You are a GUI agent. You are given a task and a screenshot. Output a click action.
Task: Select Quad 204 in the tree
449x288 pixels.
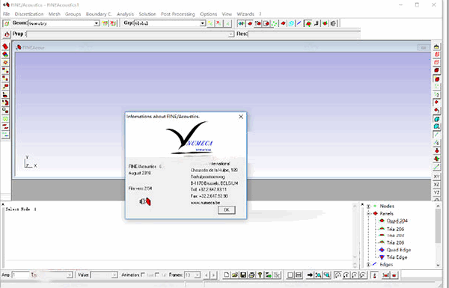pyautogui.click(x=397, y=221)
